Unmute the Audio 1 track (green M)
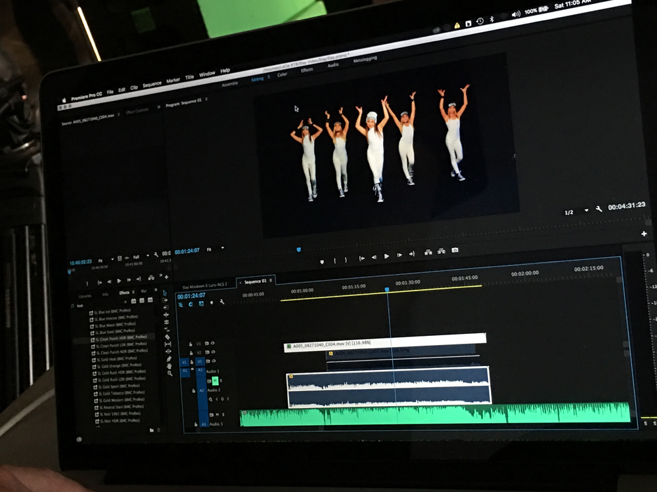The width and height of the screenshot is (657, 492). 215,380
